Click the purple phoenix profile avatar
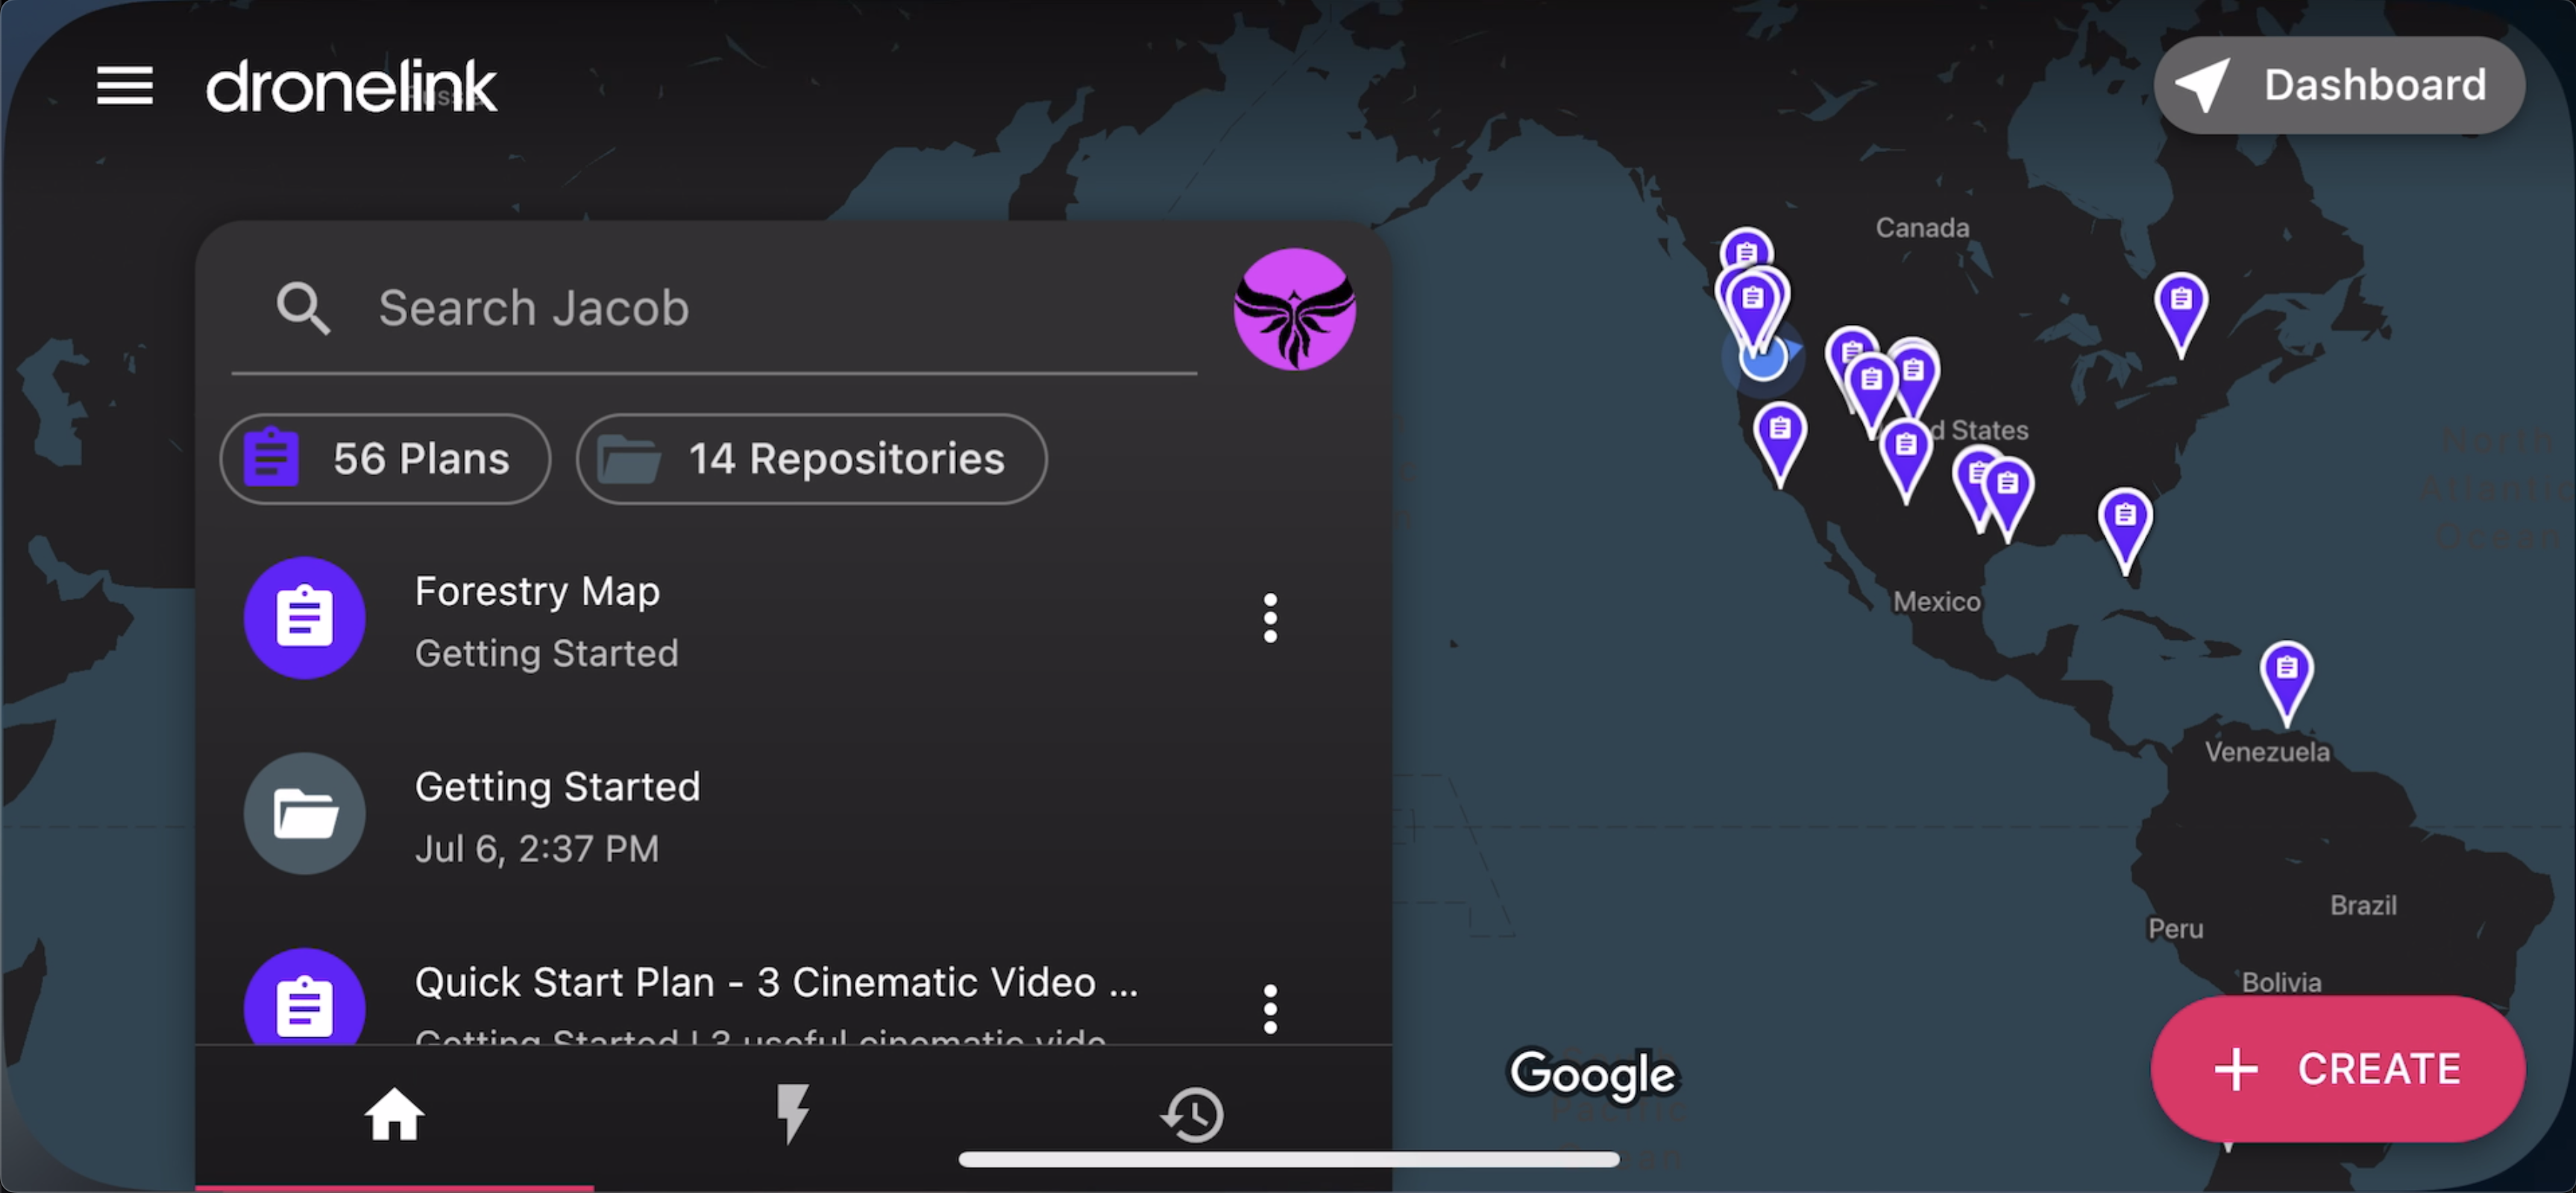2576x1193 pixels. (1293, 309)
